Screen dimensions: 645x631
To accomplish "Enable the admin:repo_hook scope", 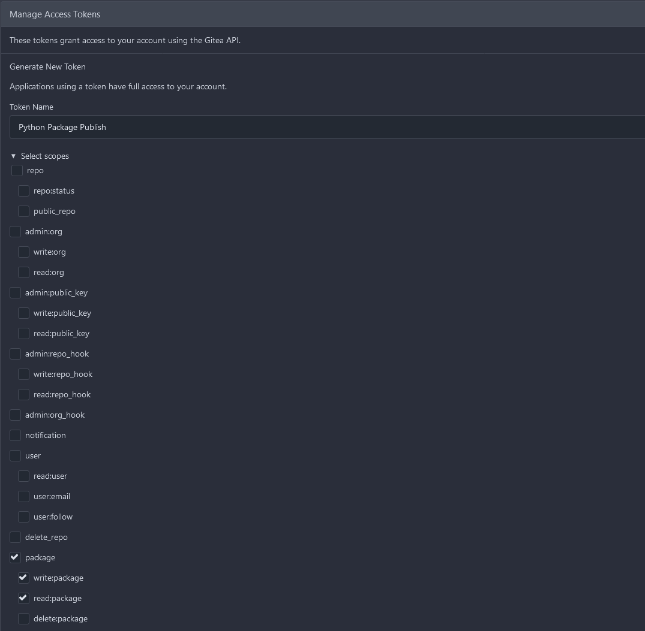I will (x=15, y=354).
